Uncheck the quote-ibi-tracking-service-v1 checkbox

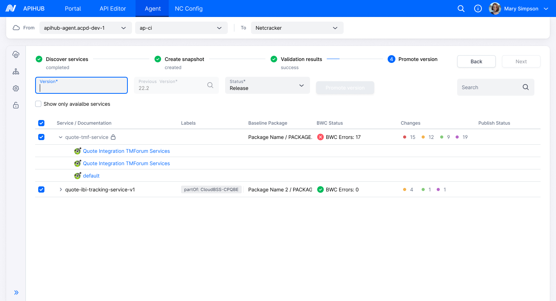[41, 189]
